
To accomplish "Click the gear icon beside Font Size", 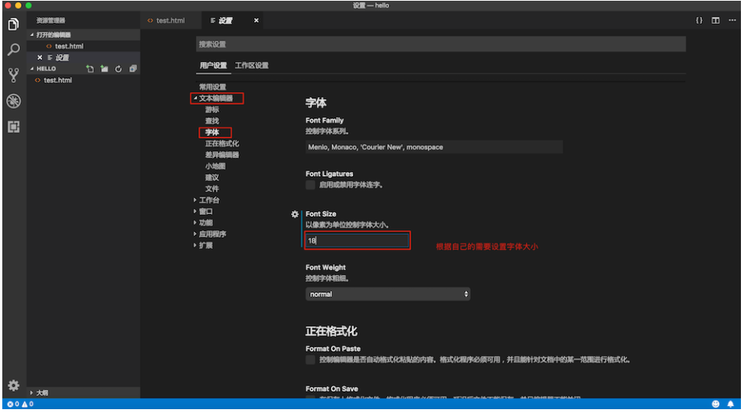I will 295,214.
